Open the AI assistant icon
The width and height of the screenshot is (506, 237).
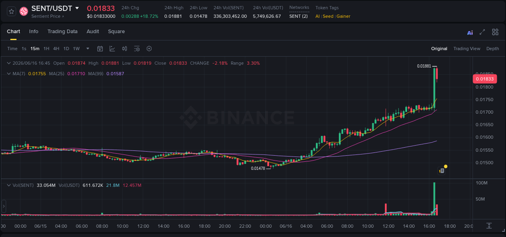coord(470,32)
